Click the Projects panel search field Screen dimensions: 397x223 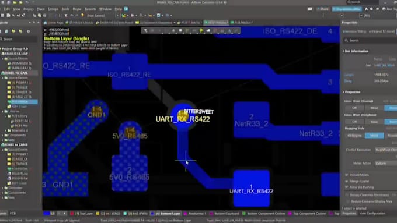(19, 39)
